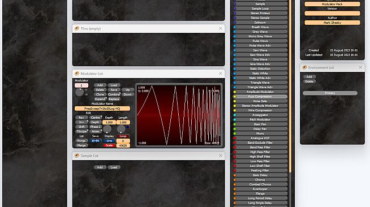Click the red dot beside Analogue VCF
370x207 pixels.
pos(235,138)
